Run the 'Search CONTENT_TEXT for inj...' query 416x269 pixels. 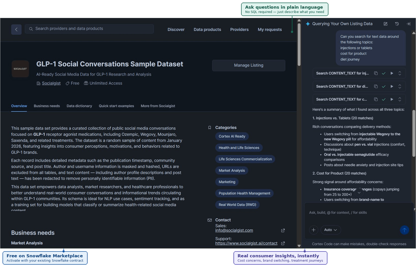tap(392, 73)
